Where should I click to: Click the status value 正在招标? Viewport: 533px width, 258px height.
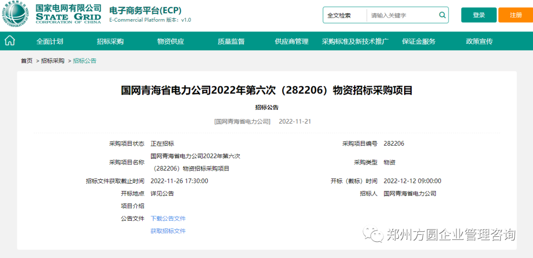(x=162, y=144)
